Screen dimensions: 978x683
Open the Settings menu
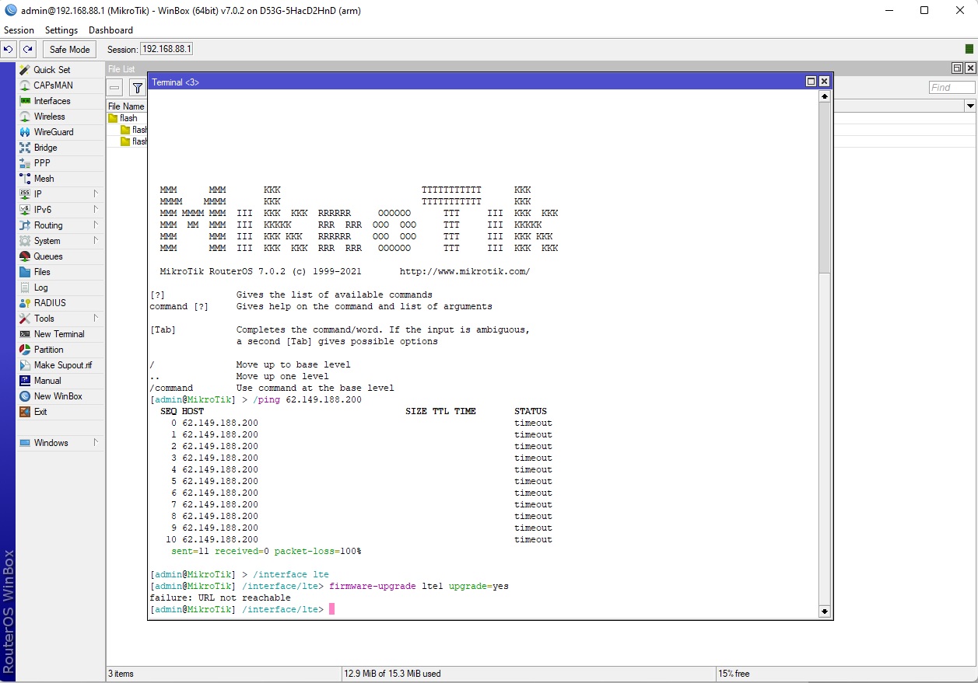coord(61,30)
